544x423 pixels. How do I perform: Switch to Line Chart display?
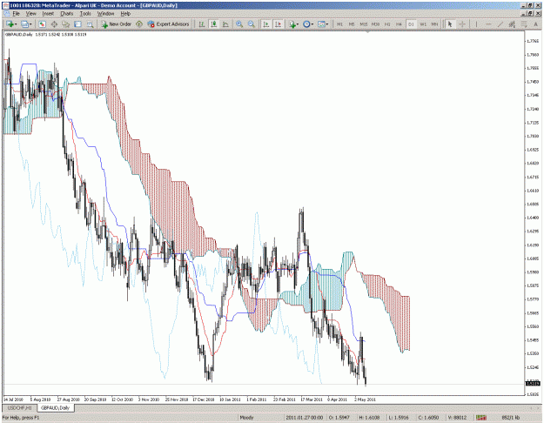coord(225,24)
